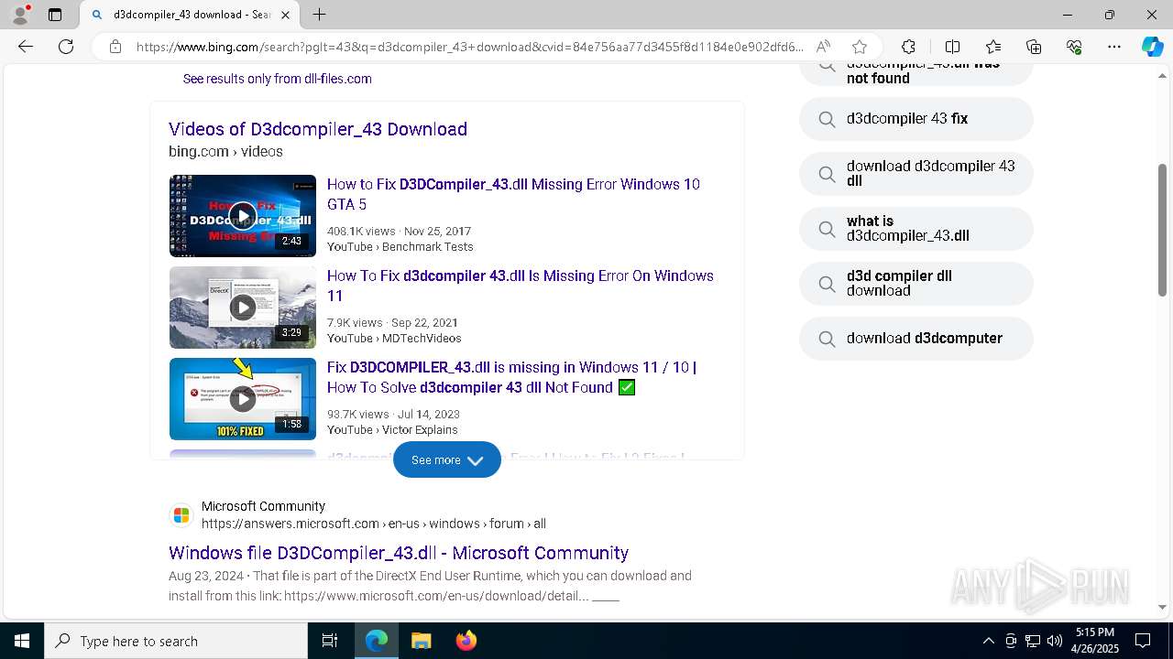Click the address bar URL field

pos(469,47)
